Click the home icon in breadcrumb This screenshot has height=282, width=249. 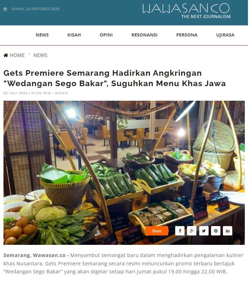(6, 55)
